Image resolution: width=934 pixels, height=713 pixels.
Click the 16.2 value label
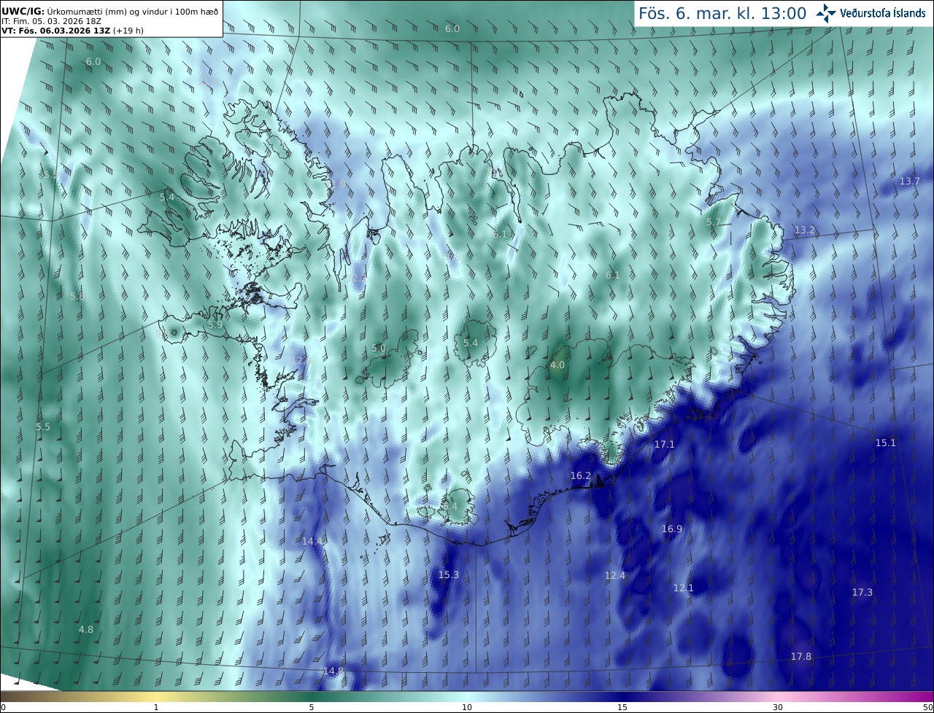pyautogui.click(x=580, y=475)
